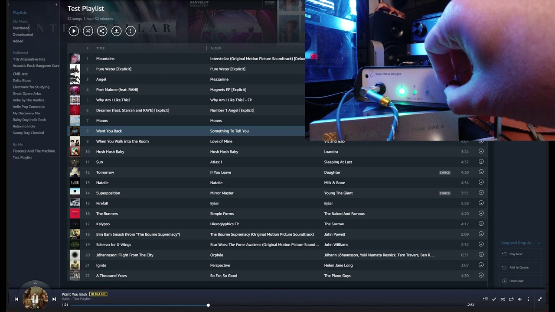Screen dimensions: 555x312
Task: Click the now playing album art in player bar
Action: click(35, 298)
